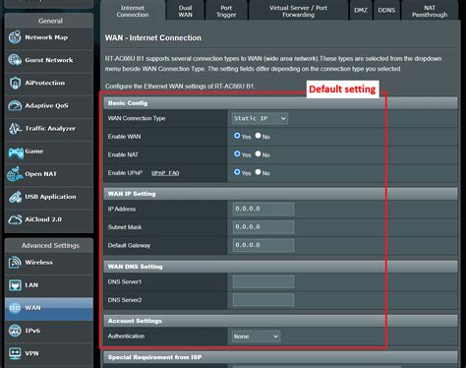This screenshot has height=368, width=466.
Task: Select Yes for Enable NAT
Action: coord(237,153)
